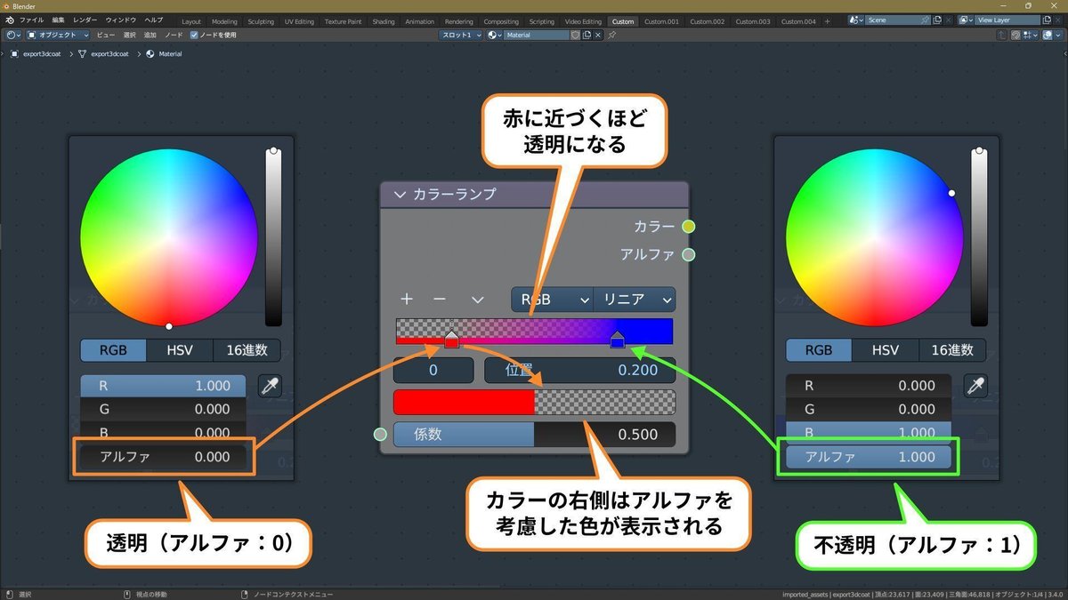The image size is (1068, 600).
Task: Select the blue color stop on ramp
Action: [x=618, y=340]
